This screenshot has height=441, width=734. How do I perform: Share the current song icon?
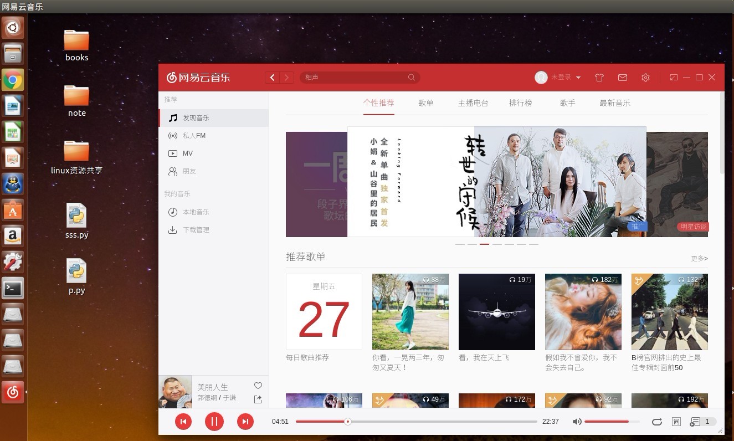pos(258,399)
